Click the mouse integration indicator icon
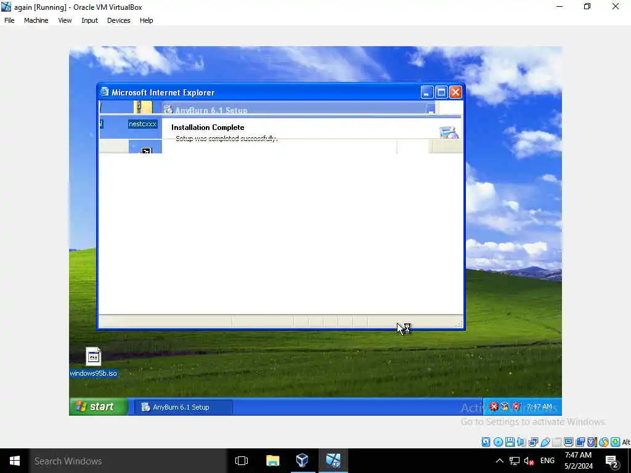Viewport: 631px width, 473px height. [603, 442]
